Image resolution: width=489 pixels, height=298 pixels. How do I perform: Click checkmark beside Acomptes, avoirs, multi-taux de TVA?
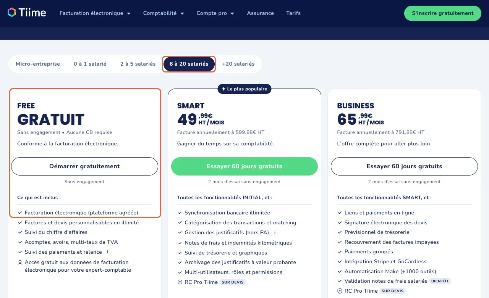click(20, 242)
